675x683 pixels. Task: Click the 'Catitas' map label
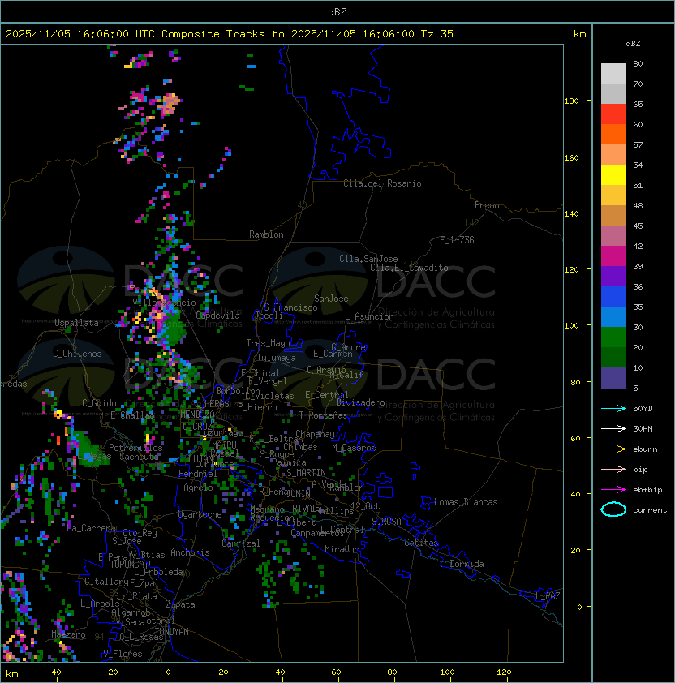[421, 543]
